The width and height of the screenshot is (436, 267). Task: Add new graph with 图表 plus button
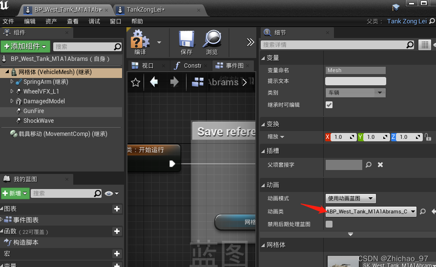point(117,209)
